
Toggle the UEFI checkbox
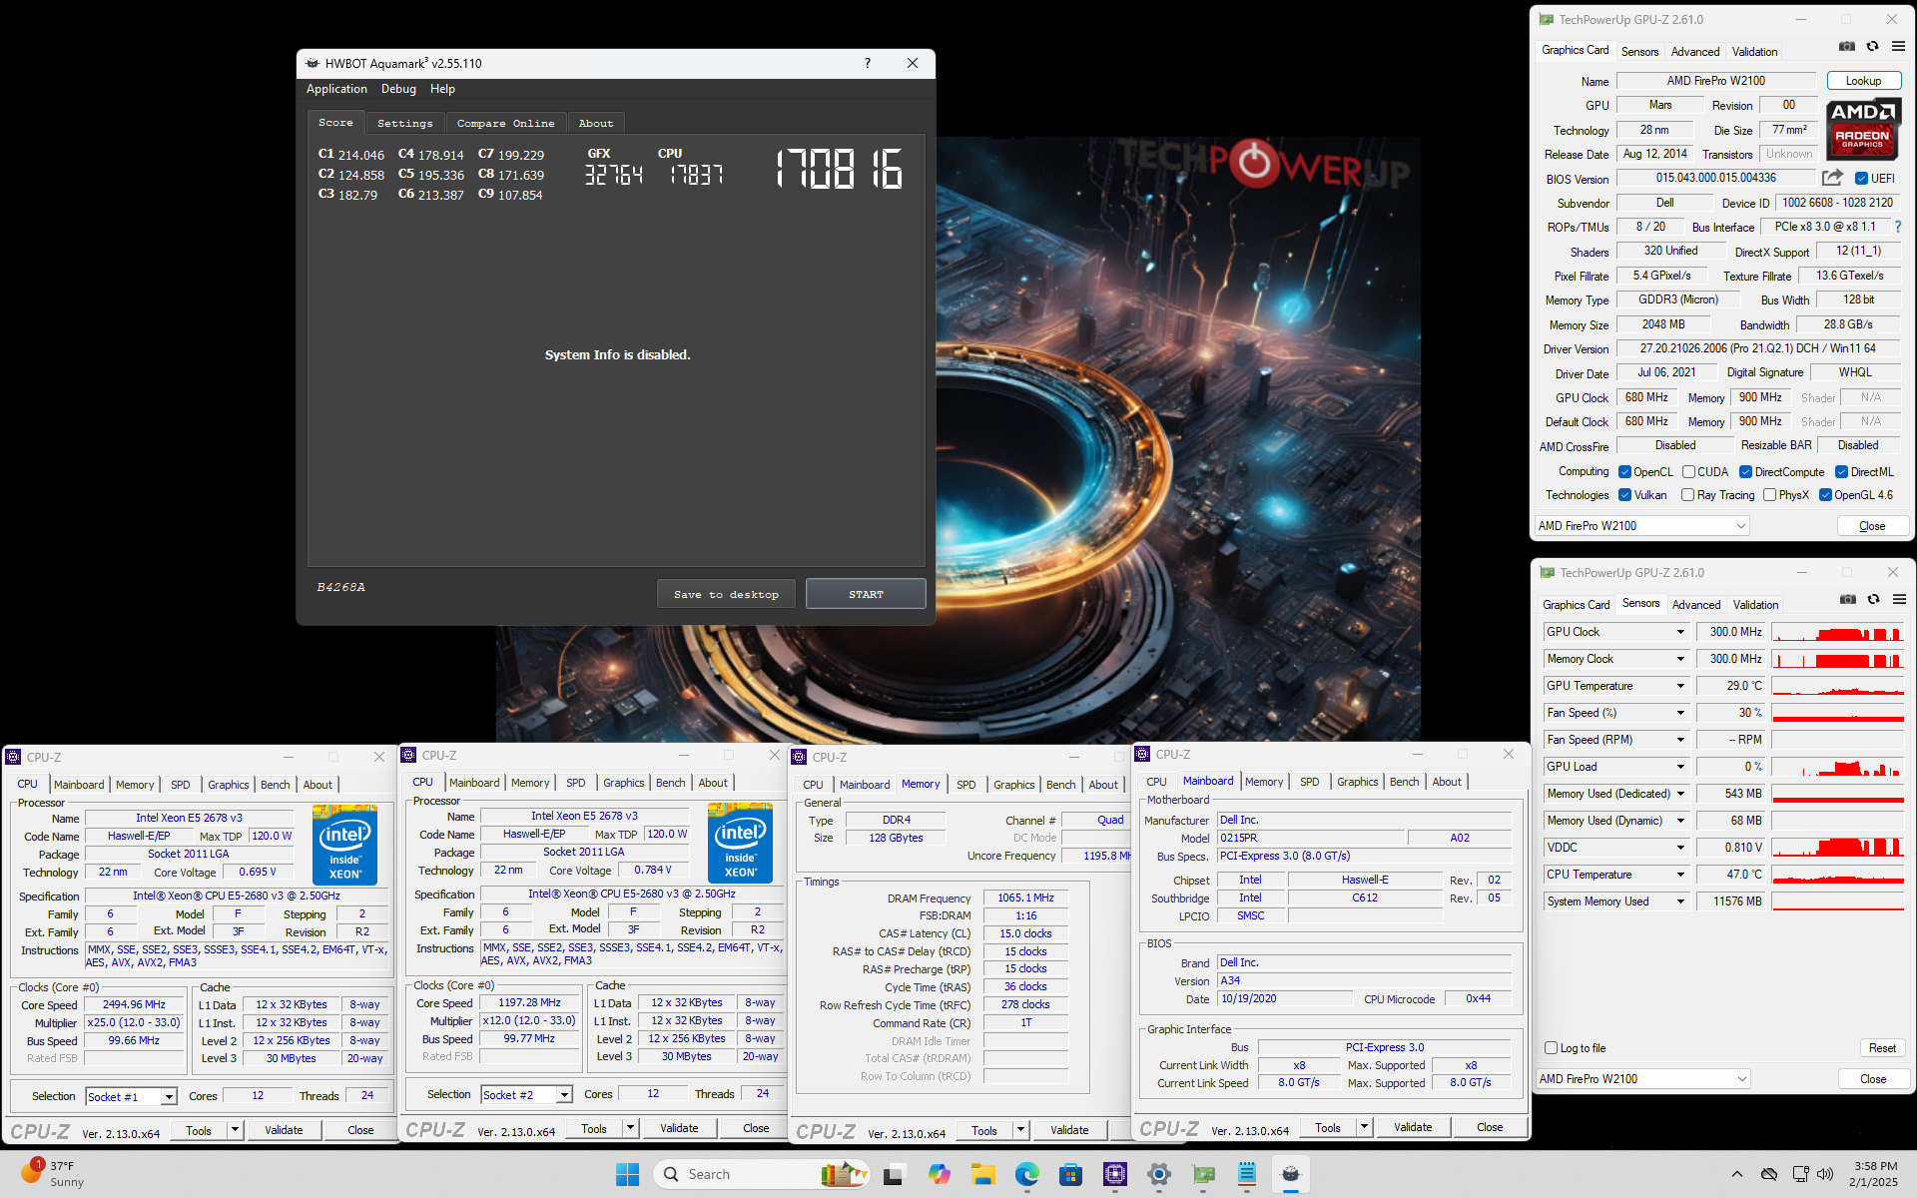pyautogui.click(x=1861, y=179)
